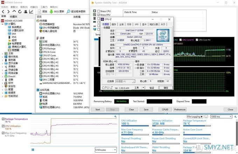238x154 pixels.
Task: Switch to the 缓存 tab in CPU-Z
Action: pyautogui.click(x=114, y=24)
